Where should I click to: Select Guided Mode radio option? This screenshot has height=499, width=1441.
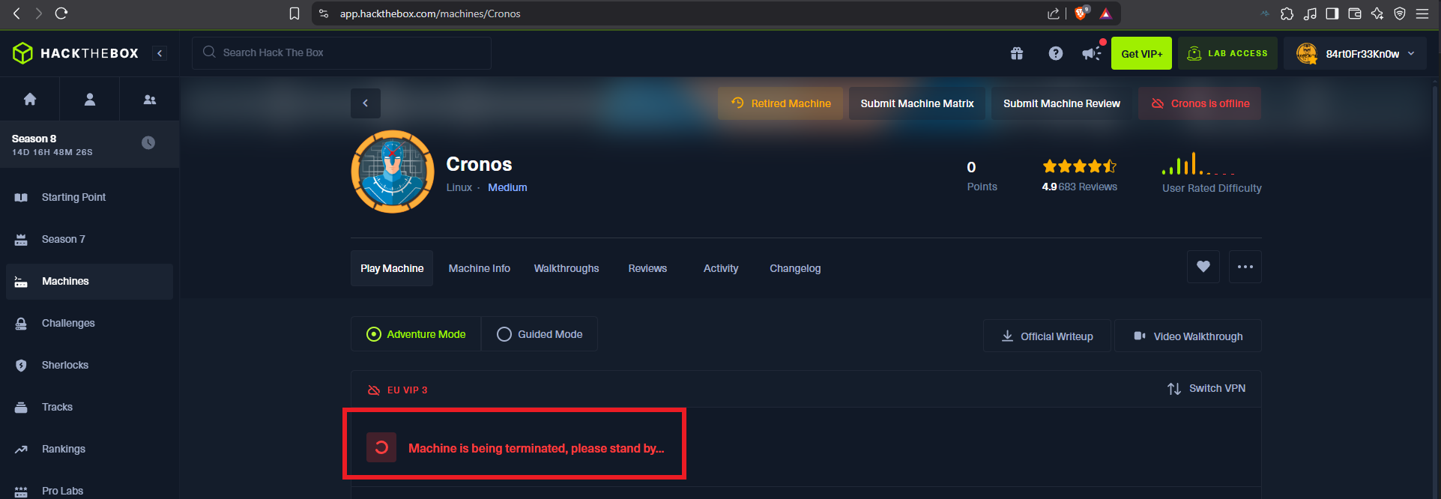540,334
